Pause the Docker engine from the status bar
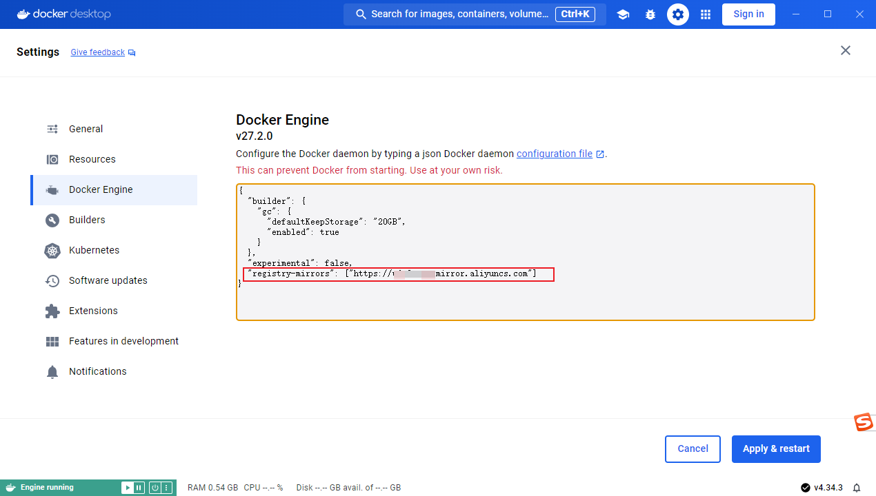The height and width of the screenshot is (496, 876). pos(139,488)
